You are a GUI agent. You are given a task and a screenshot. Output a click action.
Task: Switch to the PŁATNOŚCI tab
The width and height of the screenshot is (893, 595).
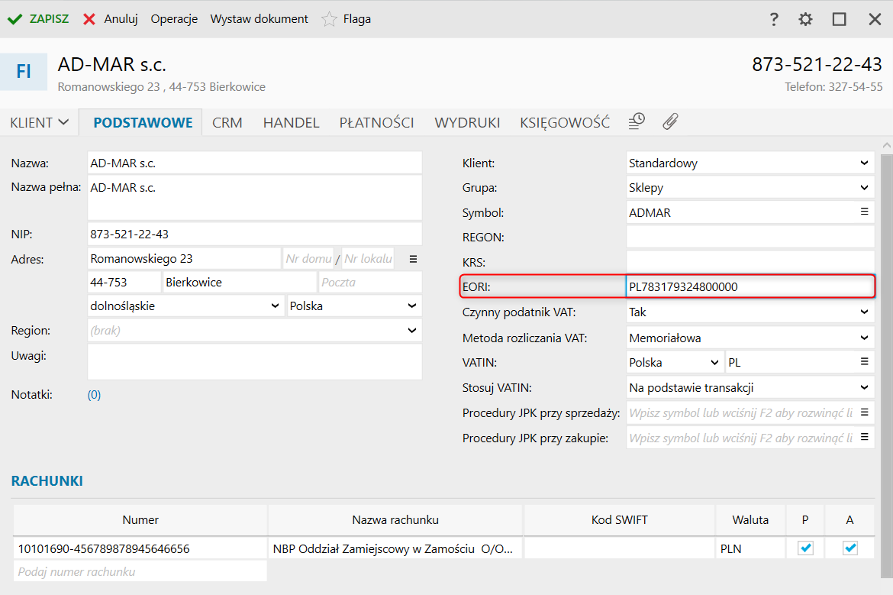point(376,122)
